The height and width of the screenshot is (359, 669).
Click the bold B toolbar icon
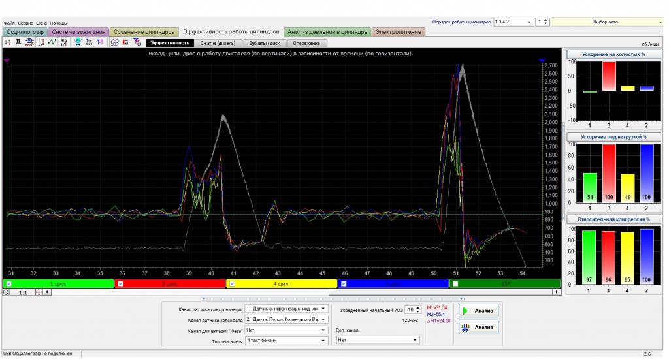[x=18, y=42]
